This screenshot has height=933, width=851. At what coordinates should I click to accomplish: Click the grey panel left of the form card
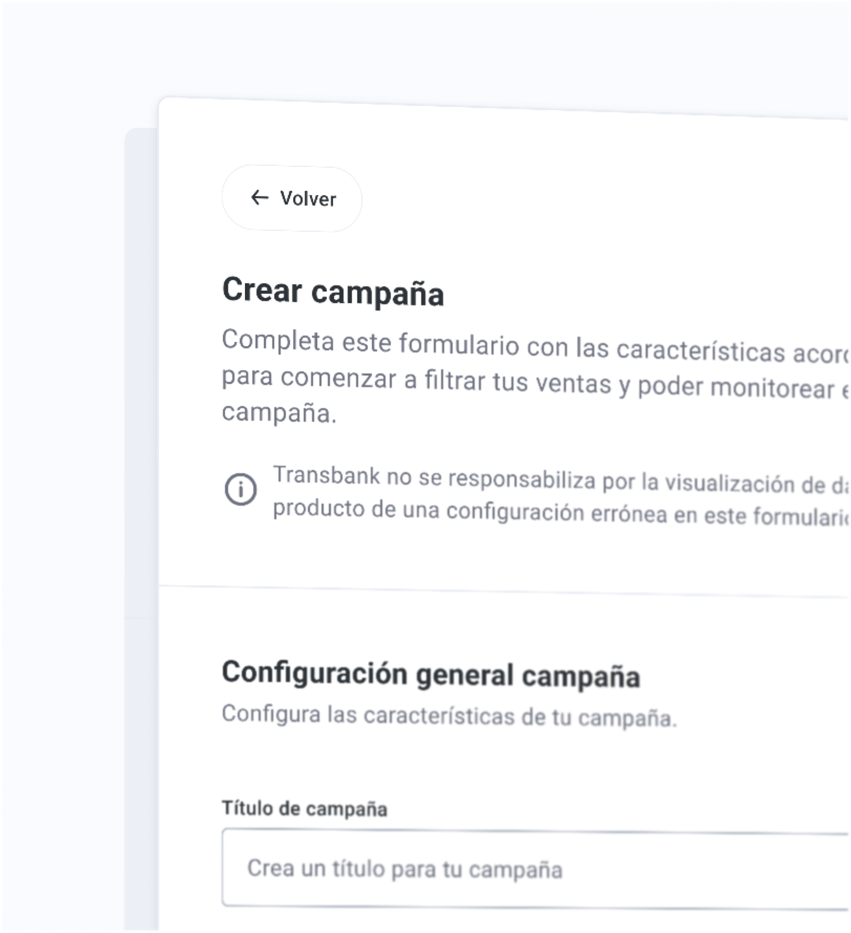141,529
